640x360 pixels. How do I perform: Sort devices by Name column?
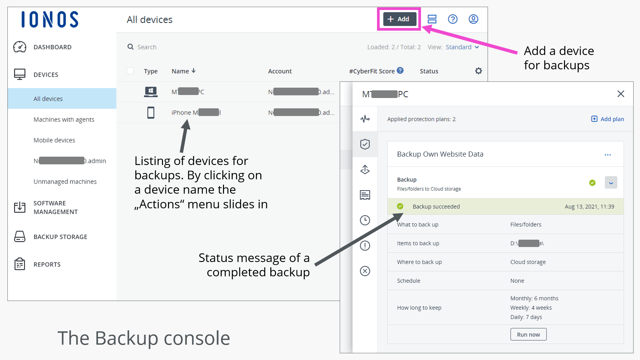coord(183,71)
